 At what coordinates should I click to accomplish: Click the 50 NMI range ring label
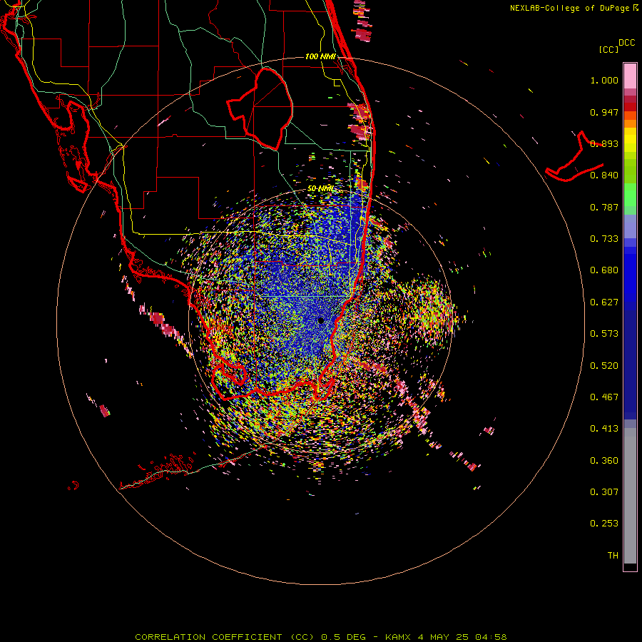tap(320, 189)
